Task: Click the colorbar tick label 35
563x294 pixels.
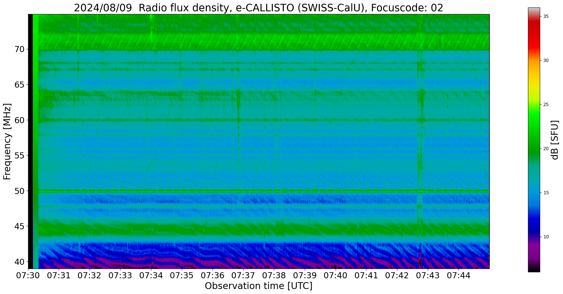Action: [x=546, y=17]
